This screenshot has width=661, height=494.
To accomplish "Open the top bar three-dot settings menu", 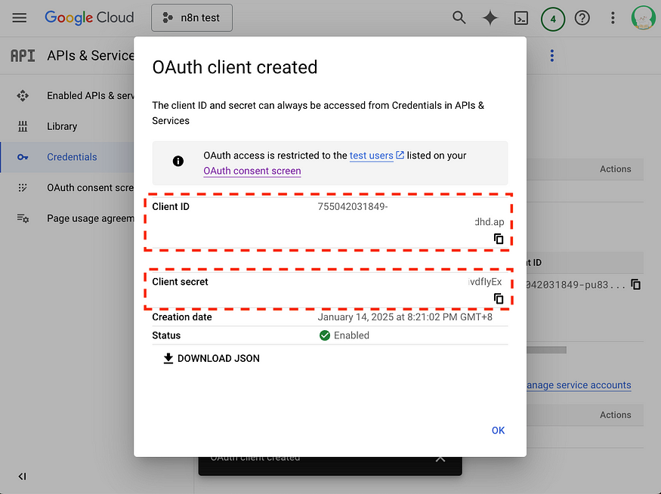I will coord(613,17).
